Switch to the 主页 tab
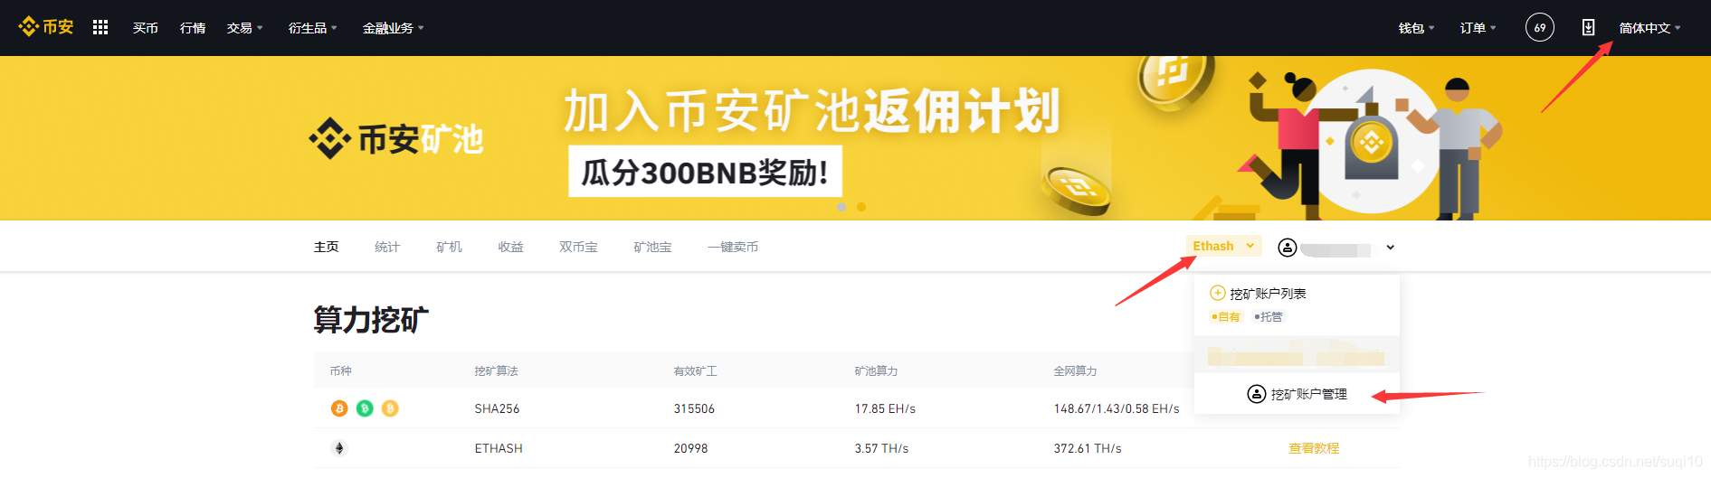The image size is (1711, 478). pos(327,247)
